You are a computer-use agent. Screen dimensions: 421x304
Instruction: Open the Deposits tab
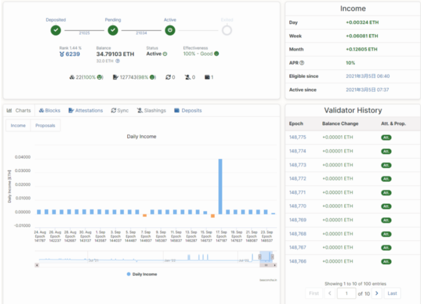coord(188,111)
